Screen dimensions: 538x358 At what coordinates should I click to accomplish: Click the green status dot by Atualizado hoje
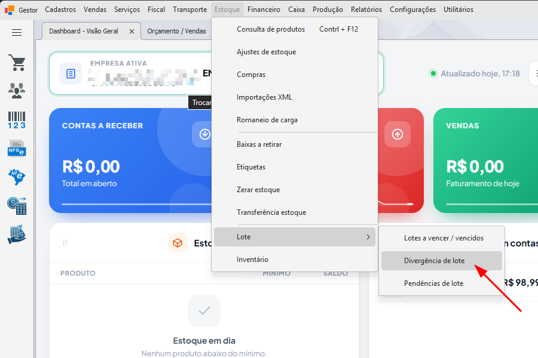pos(433,73)
